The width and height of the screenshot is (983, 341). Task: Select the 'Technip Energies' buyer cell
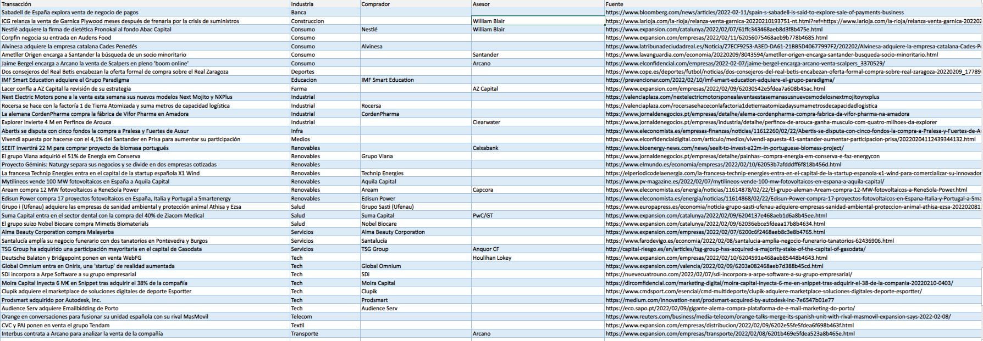[x=416, y=174]
